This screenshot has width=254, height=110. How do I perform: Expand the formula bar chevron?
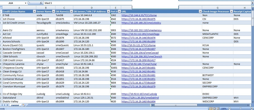tap(252, 3)
